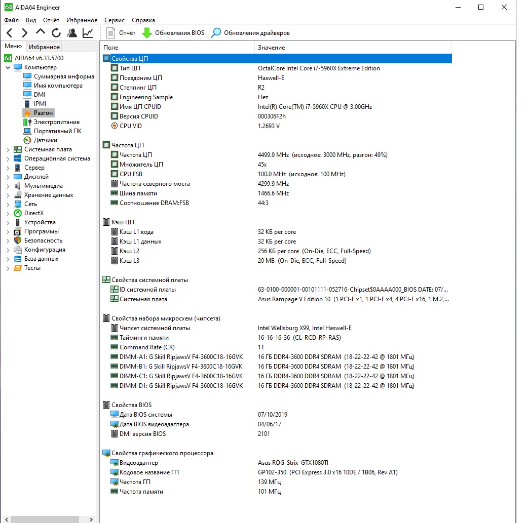
Task: Open Портативный ПК in the tree
Action: [x=53, y=131]
